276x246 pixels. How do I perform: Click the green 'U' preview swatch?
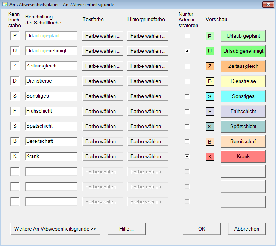[210, 51]
